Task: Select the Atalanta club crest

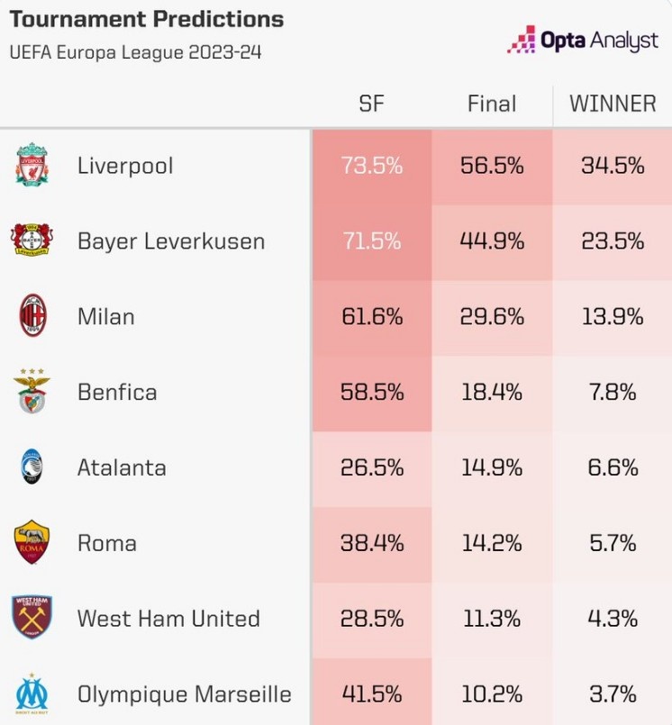Action: [x=32, y=467]
